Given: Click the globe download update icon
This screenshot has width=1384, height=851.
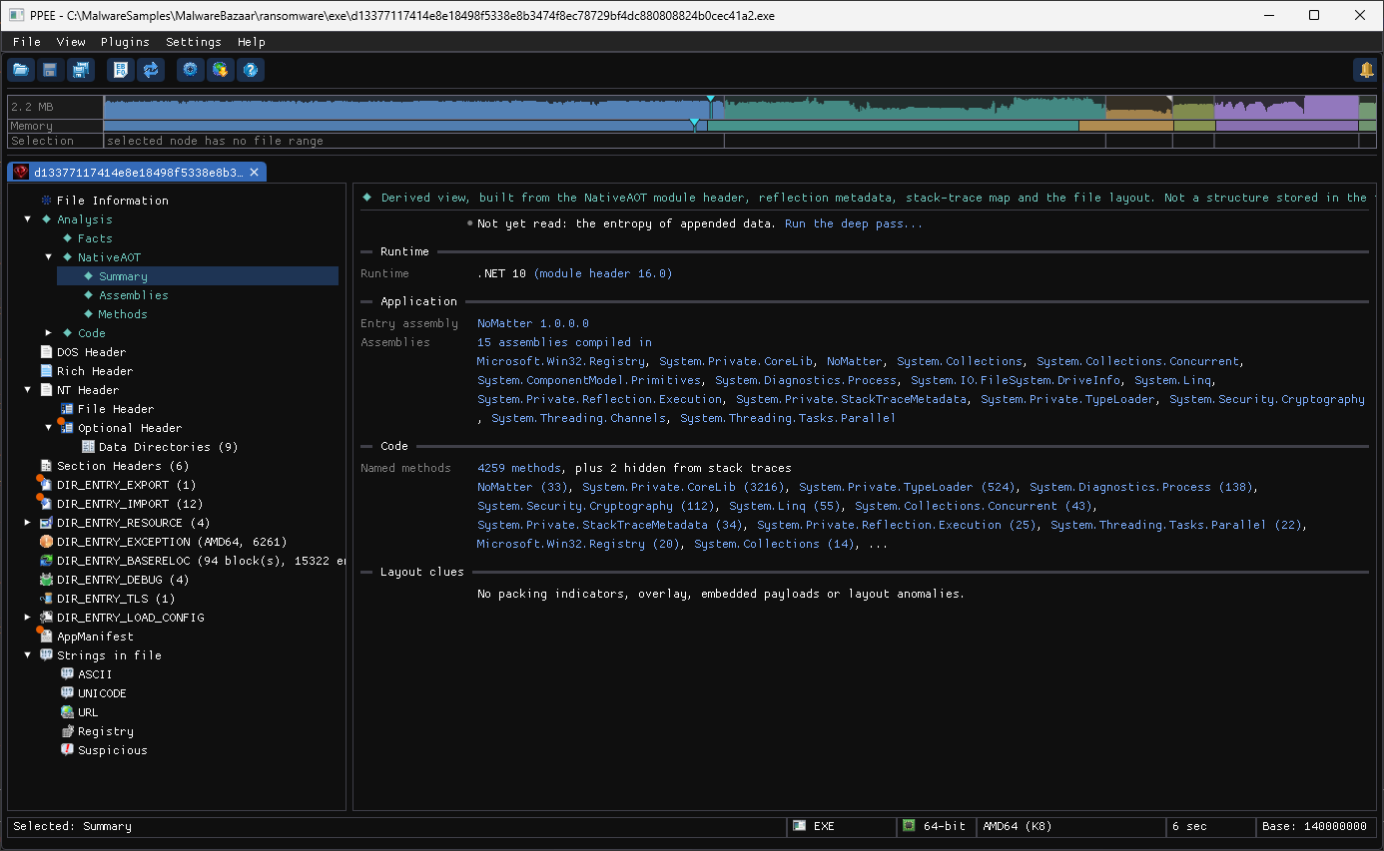Looking at the screenshot, I should pos(220,70).
